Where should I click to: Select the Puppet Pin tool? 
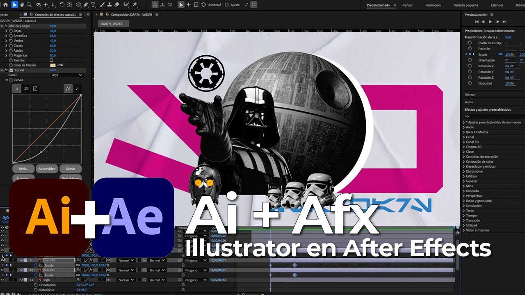pos(135,5)
